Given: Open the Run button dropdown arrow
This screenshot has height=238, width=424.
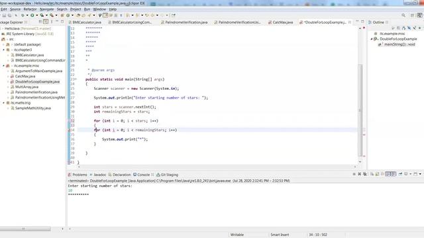Looking at the screenshot, I should point(37,15).
